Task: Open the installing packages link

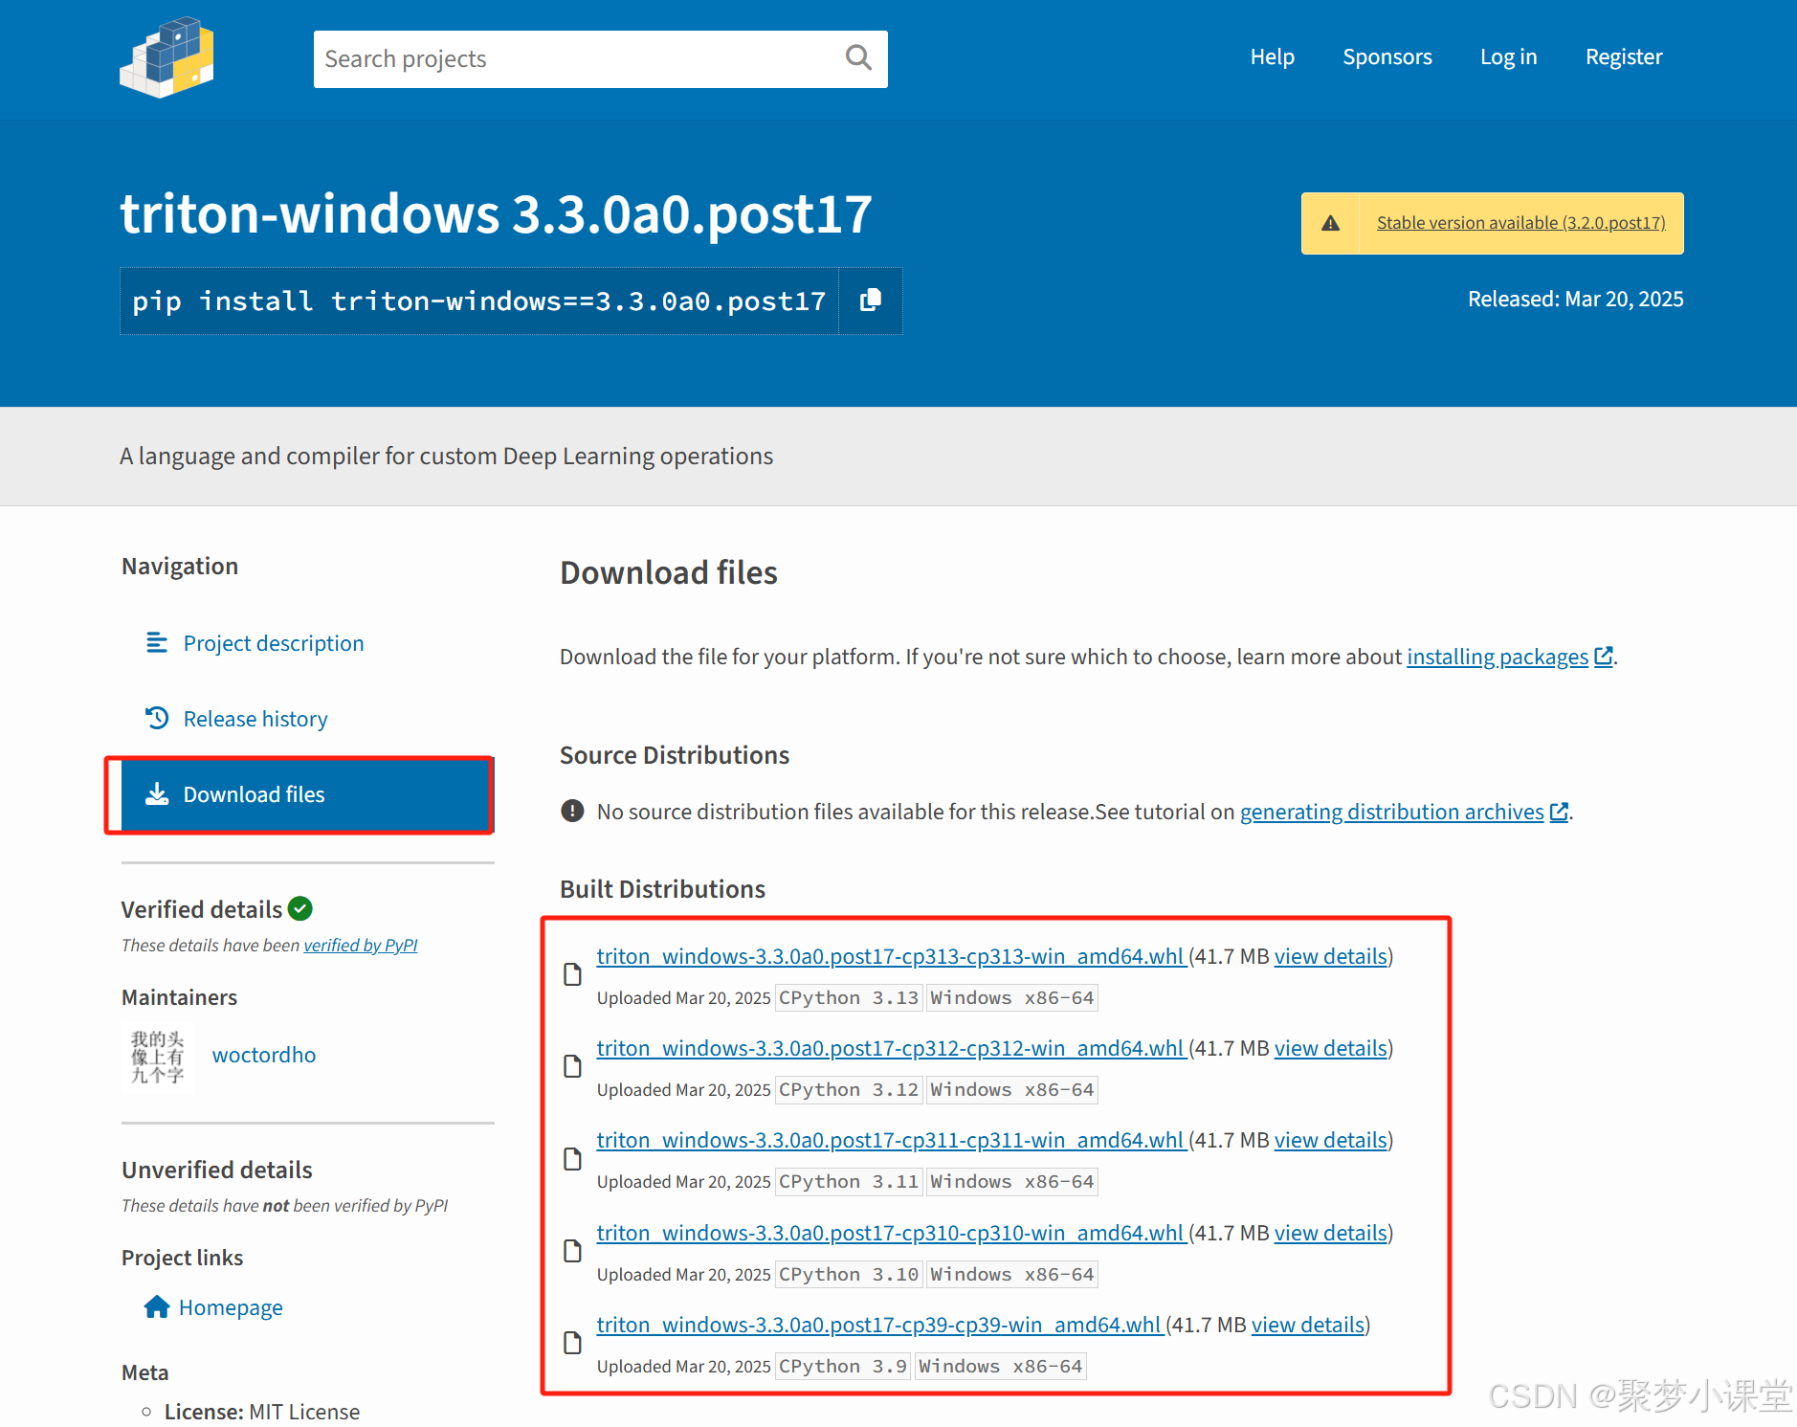Action: [1497, 657]
